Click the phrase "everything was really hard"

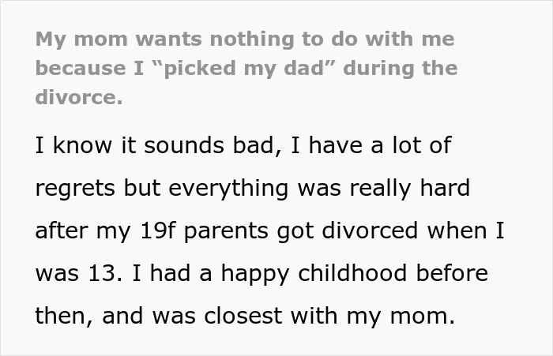319,188
